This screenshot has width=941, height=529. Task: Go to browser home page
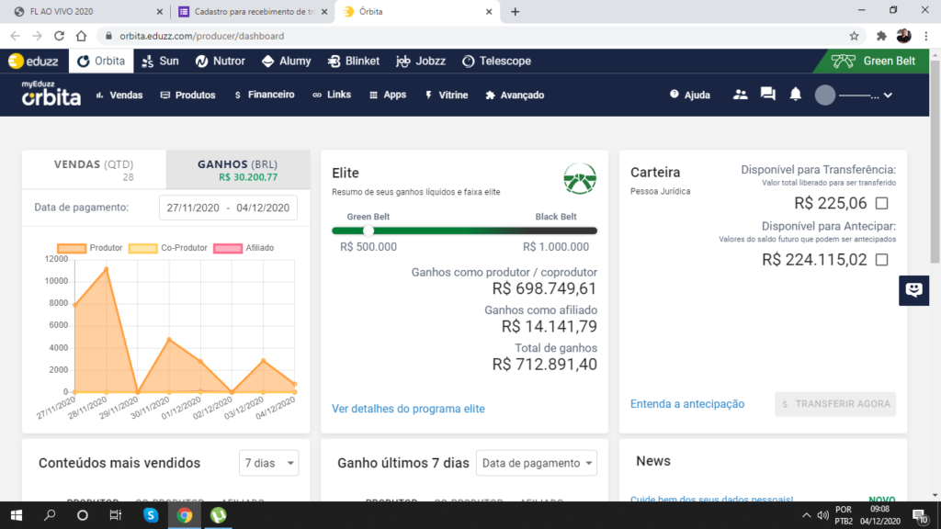pyautogui.click(x=81, y=36)
